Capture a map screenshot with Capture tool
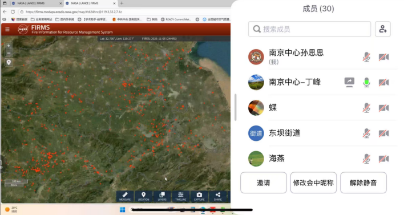 click(199, 196)
